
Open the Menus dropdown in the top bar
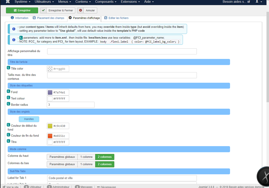coord(65,2)
